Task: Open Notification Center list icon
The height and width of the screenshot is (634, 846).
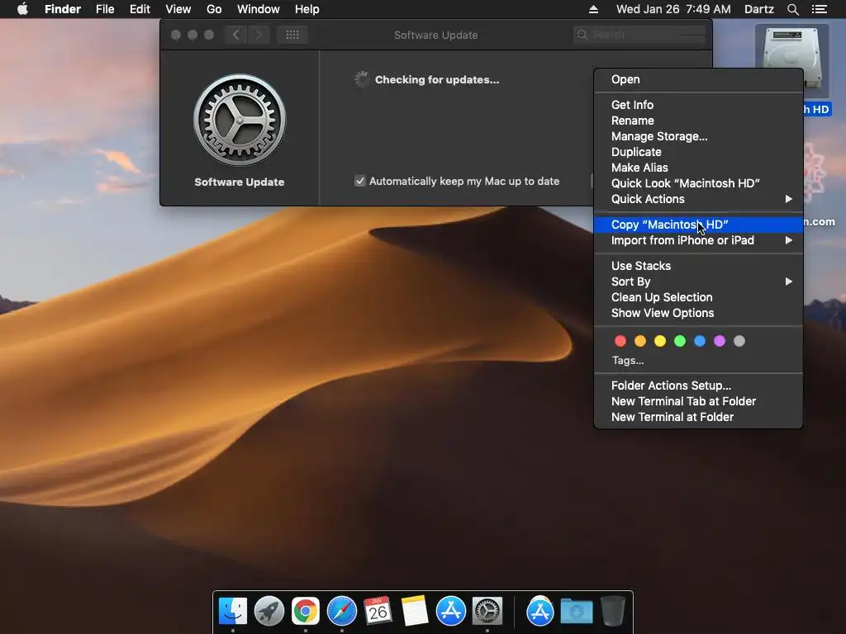Action: (820, 9)
